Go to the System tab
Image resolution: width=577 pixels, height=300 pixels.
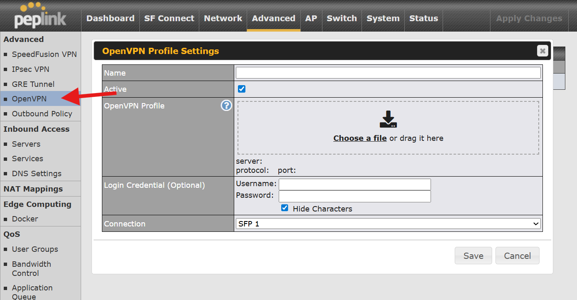[x=383, y=18]
